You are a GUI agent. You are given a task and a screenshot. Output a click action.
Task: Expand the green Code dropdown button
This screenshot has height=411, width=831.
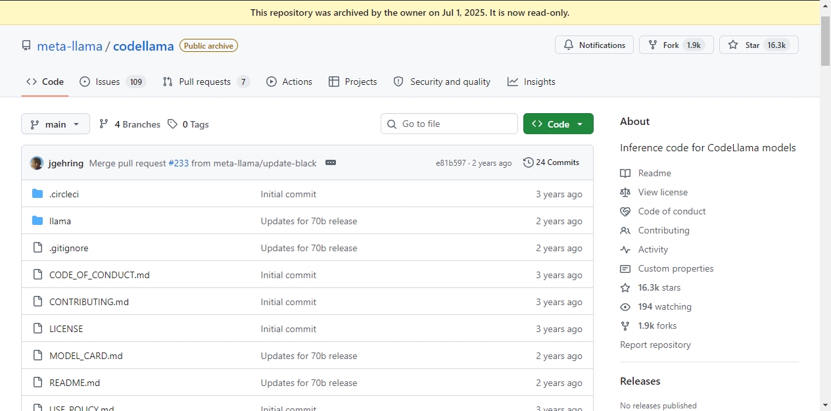[558, 124]
